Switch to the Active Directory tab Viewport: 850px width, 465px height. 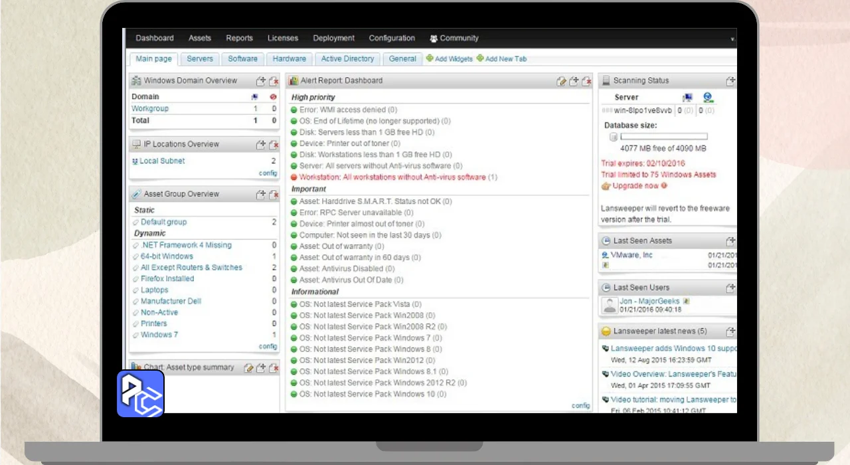(x=347, y=59)
